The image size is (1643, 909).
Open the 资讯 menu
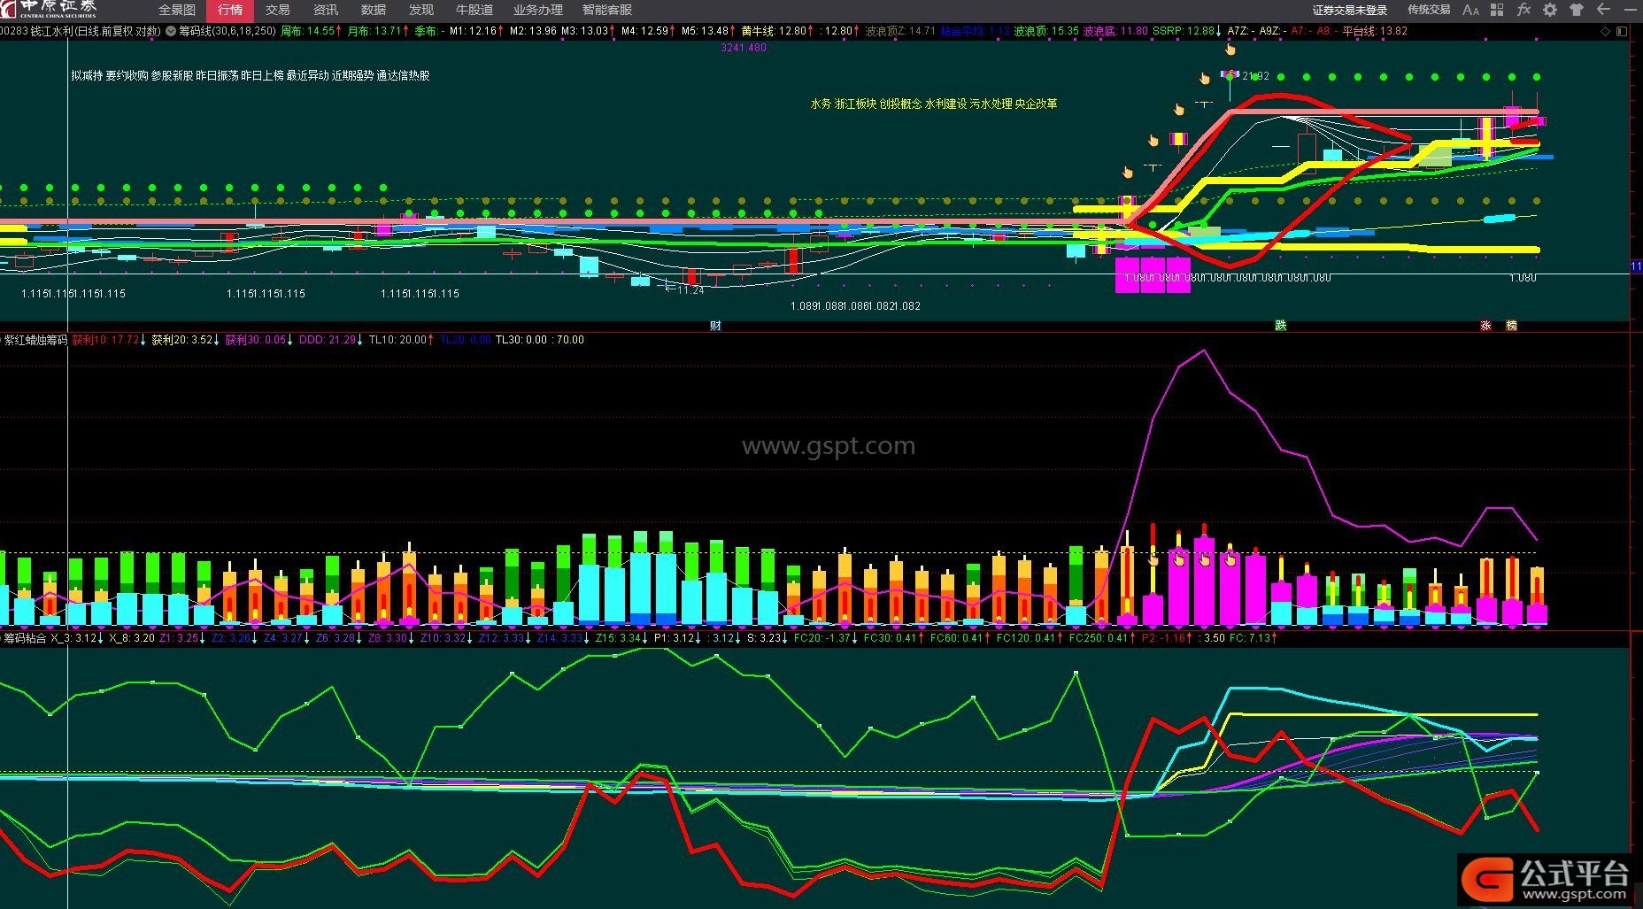(x=325, y=10)
